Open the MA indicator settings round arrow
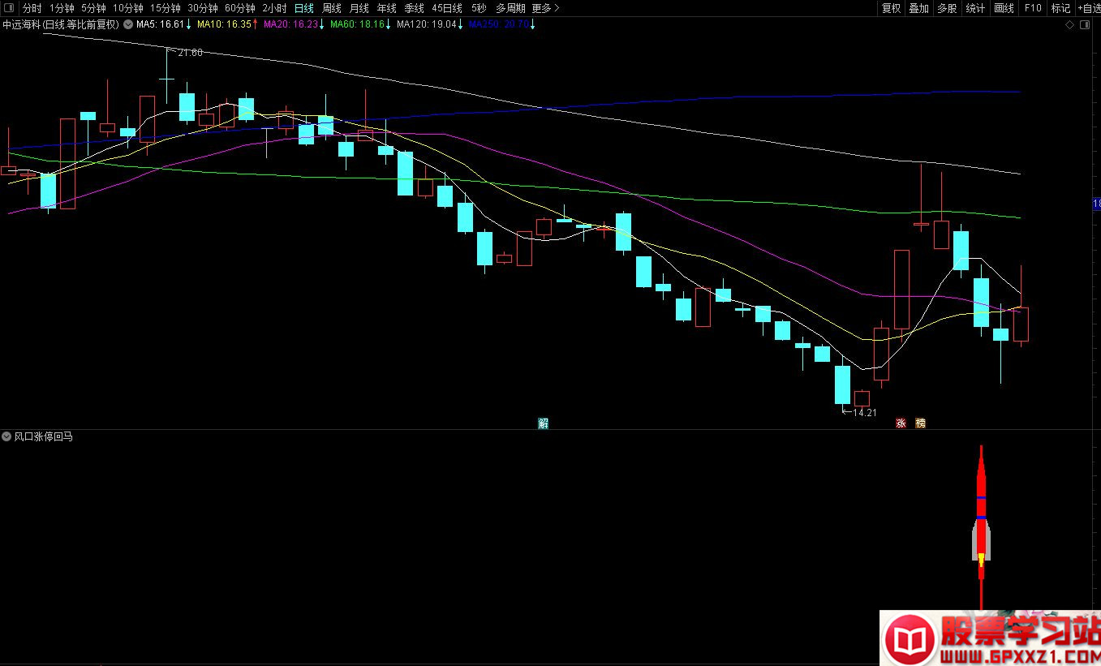Image resolution: width=1101 pixels, height=666 pixels. (128, 24)
